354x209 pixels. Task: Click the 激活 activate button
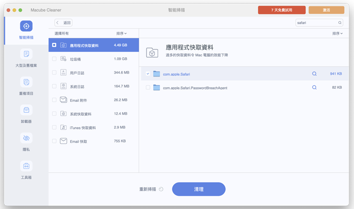tap(327, 10)
